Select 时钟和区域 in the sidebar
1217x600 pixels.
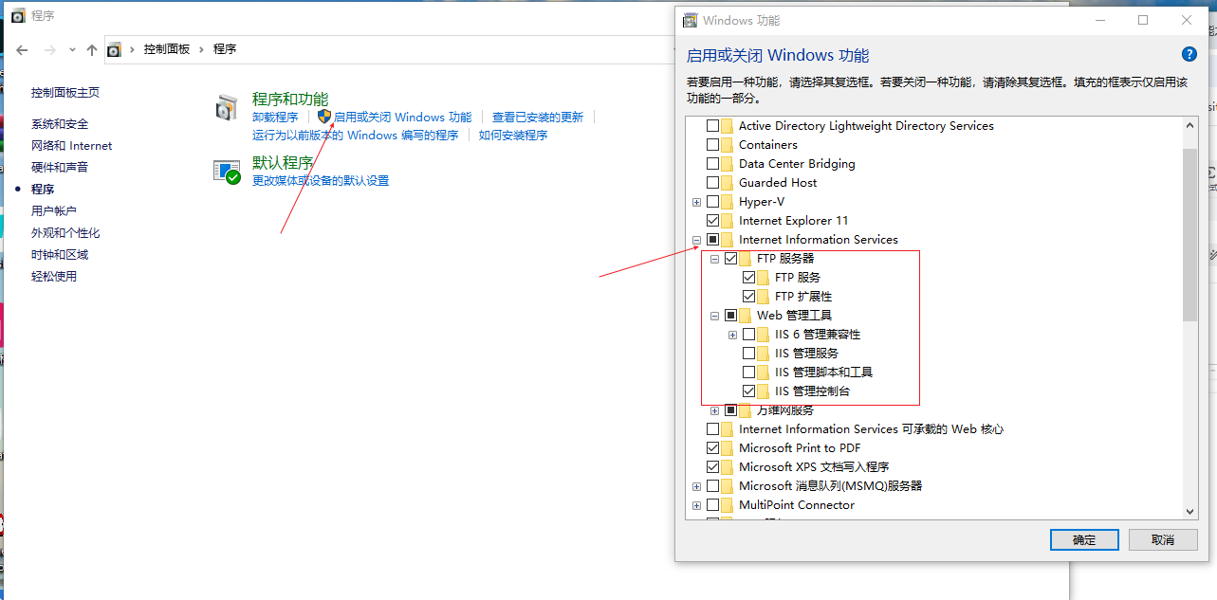[x=60, y=255]
